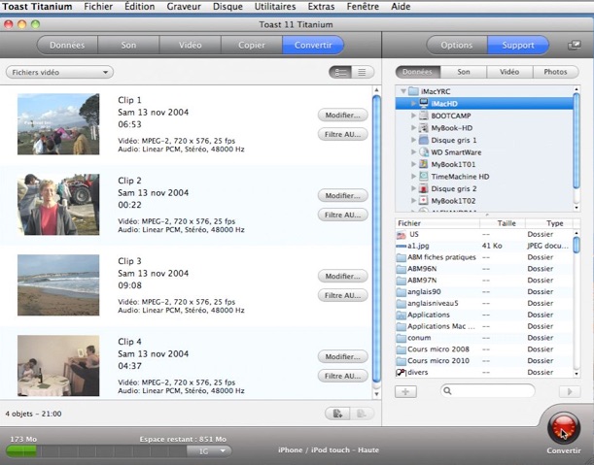Select the Son media browser segment

click(x=464, y=72)
